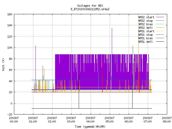The height and width of the screenshot is (129, 172).
Task: Click the red NPD1 bias legend line
Action: pos(160,38)
